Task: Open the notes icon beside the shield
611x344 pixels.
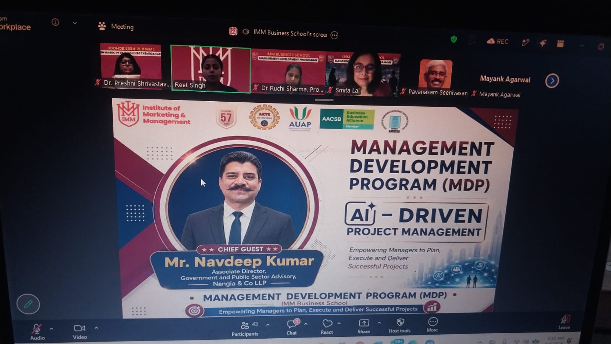Action: (x=472, y=40)
